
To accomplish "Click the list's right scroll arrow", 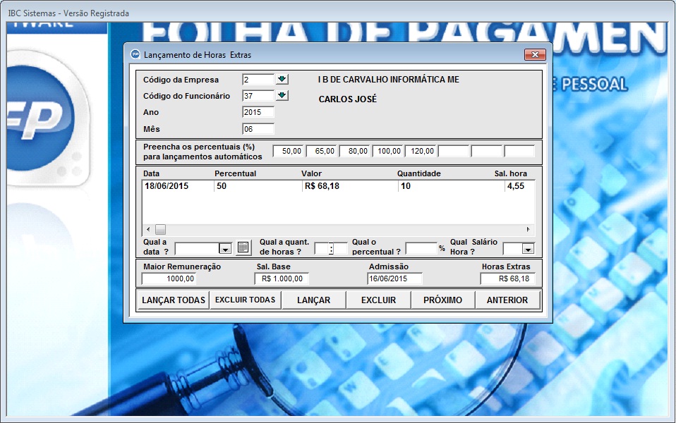I will pos(528,230).
